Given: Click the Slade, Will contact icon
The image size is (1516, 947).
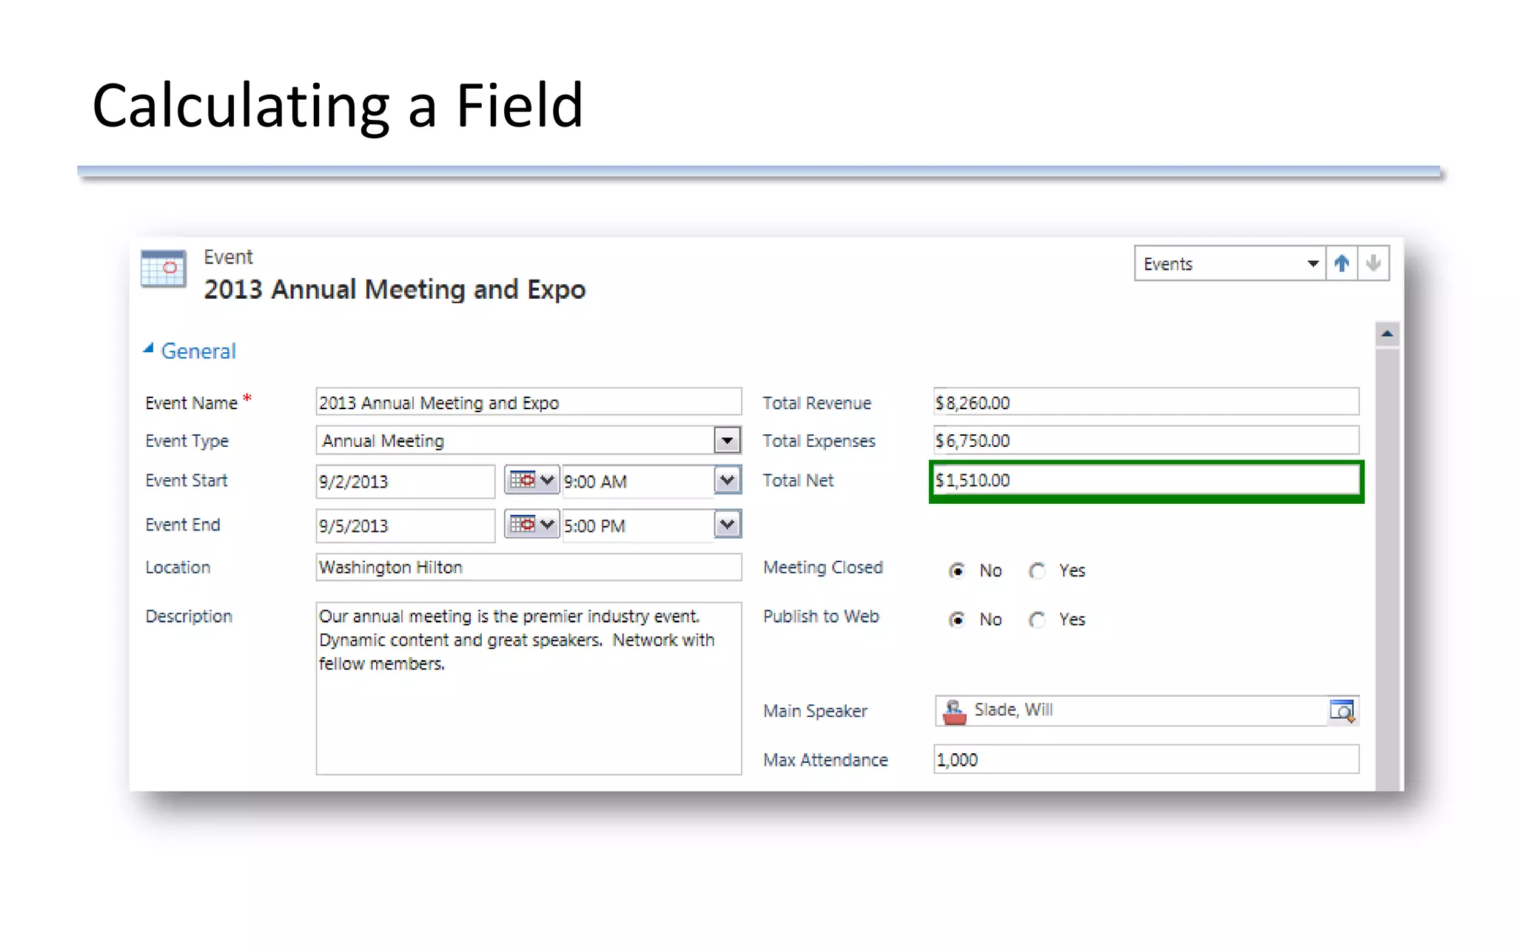Looking at the screenshot, I should pos(953,711).
